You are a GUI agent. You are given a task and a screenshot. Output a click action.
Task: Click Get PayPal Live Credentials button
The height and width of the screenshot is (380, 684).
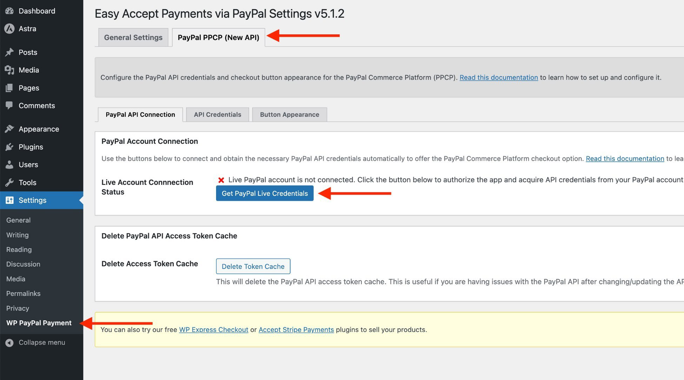coord(264,193)
